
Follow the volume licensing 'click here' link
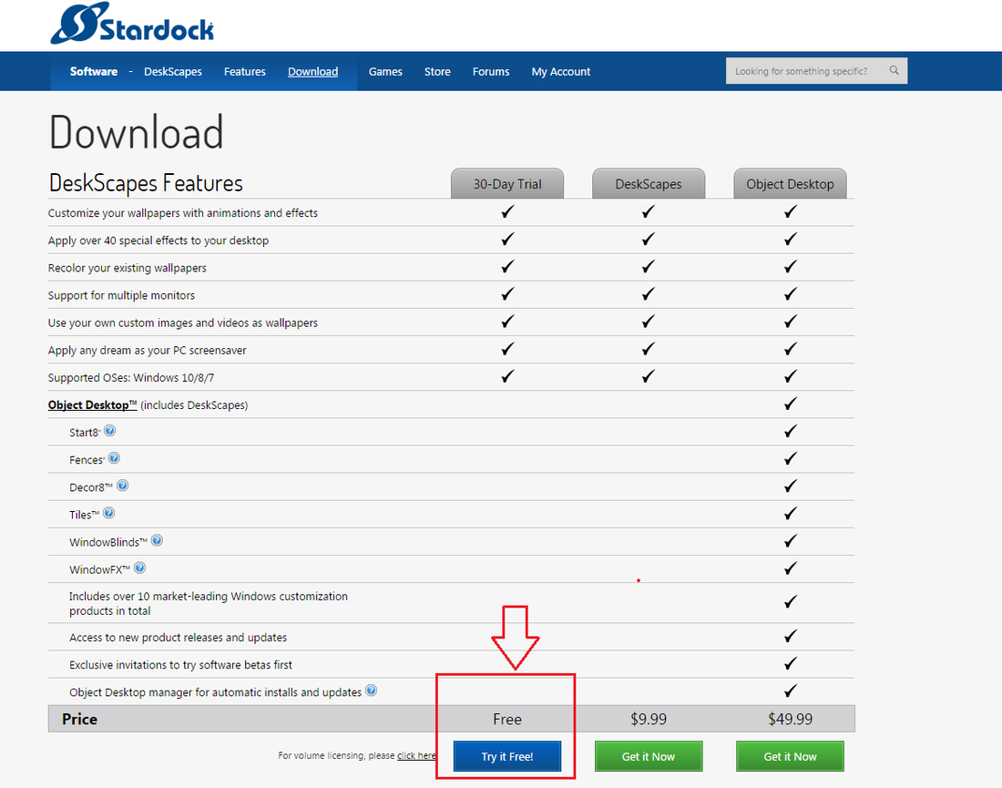(x=416, y=755)
